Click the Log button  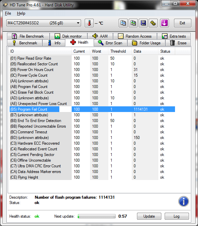click(177, 216)
